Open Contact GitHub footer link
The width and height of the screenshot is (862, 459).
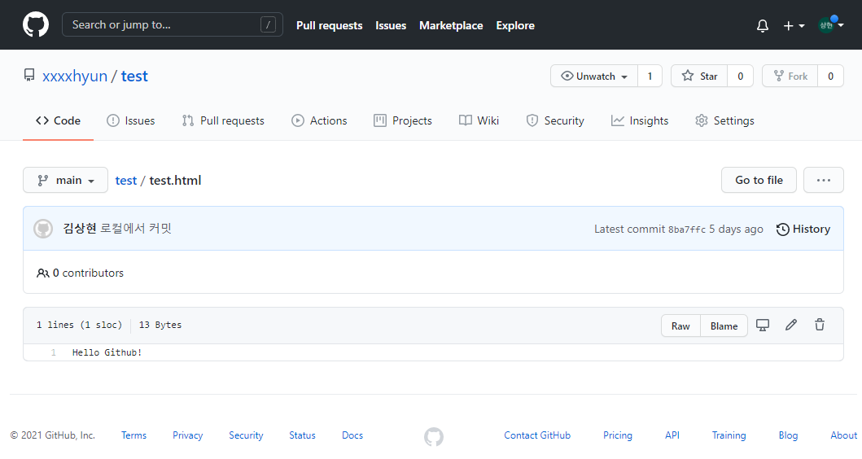(537, 435)
